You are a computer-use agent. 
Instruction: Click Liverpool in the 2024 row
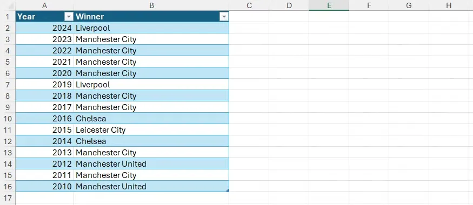151,28
